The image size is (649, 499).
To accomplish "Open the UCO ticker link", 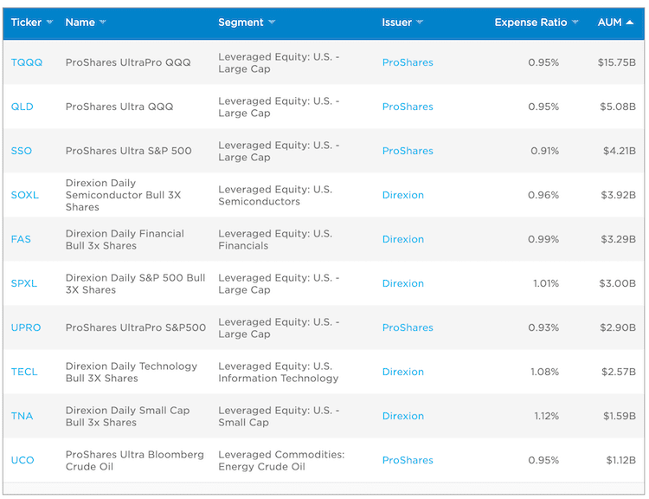I will pyautogui.click(x=22, y=461).
